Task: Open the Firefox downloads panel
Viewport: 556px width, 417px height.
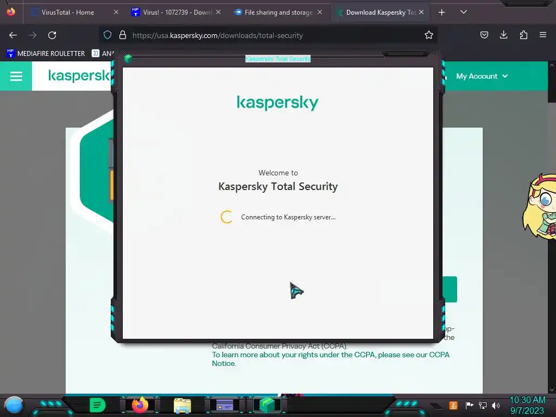Action: click(503, 35)
